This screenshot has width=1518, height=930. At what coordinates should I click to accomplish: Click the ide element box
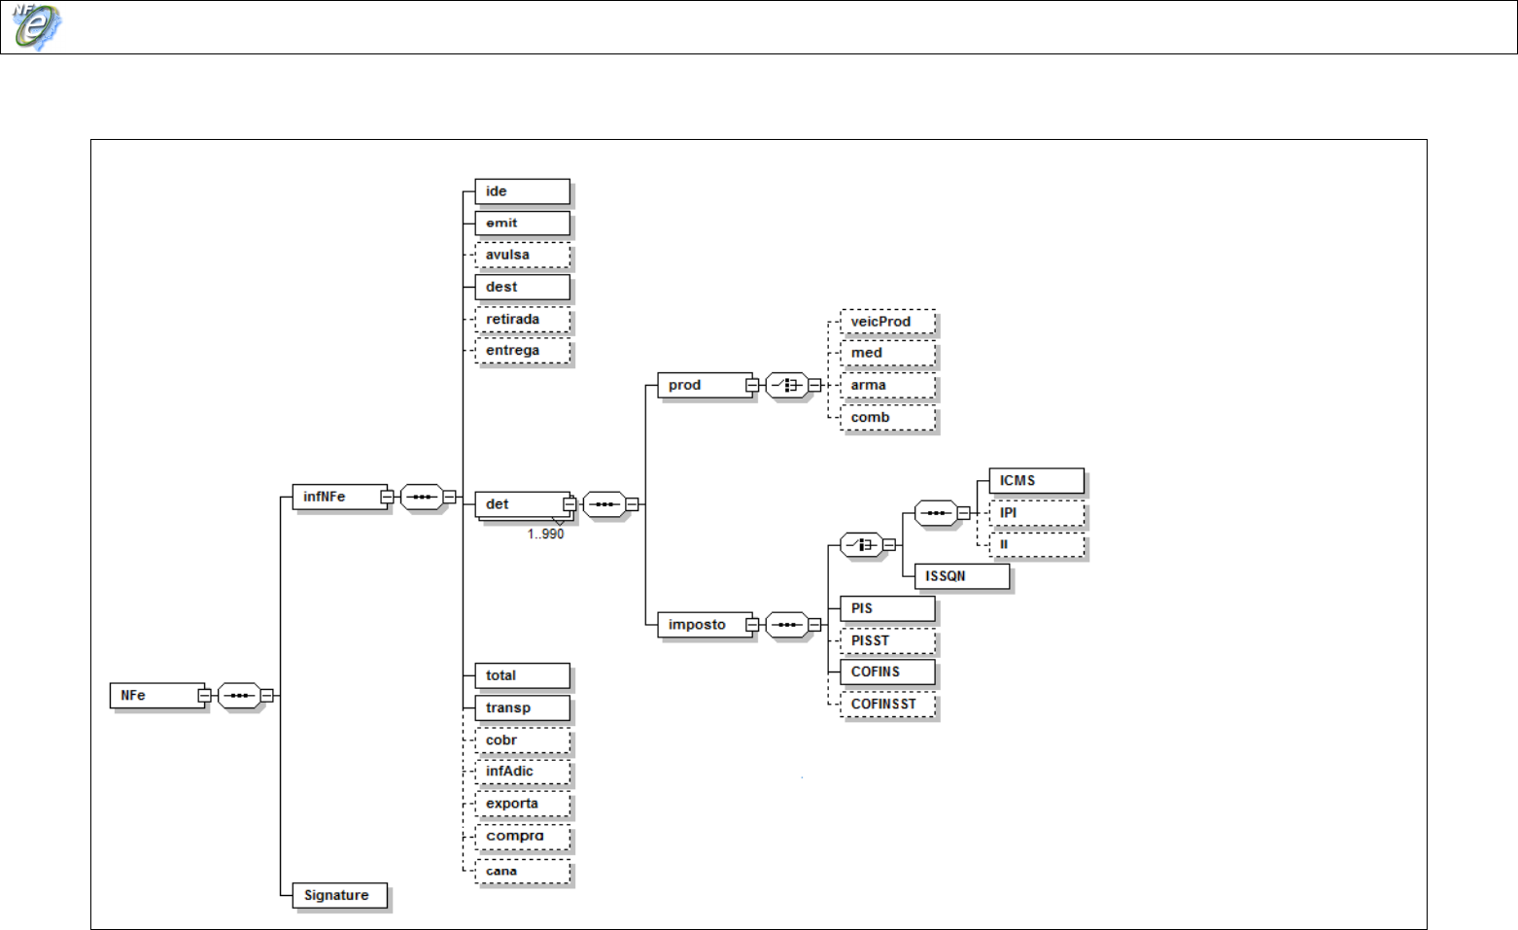point(523,191)
